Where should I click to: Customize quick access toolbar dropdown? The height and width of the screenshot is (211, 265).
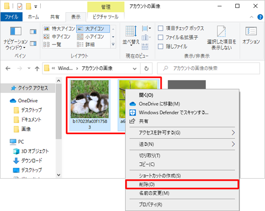(36, 7)
